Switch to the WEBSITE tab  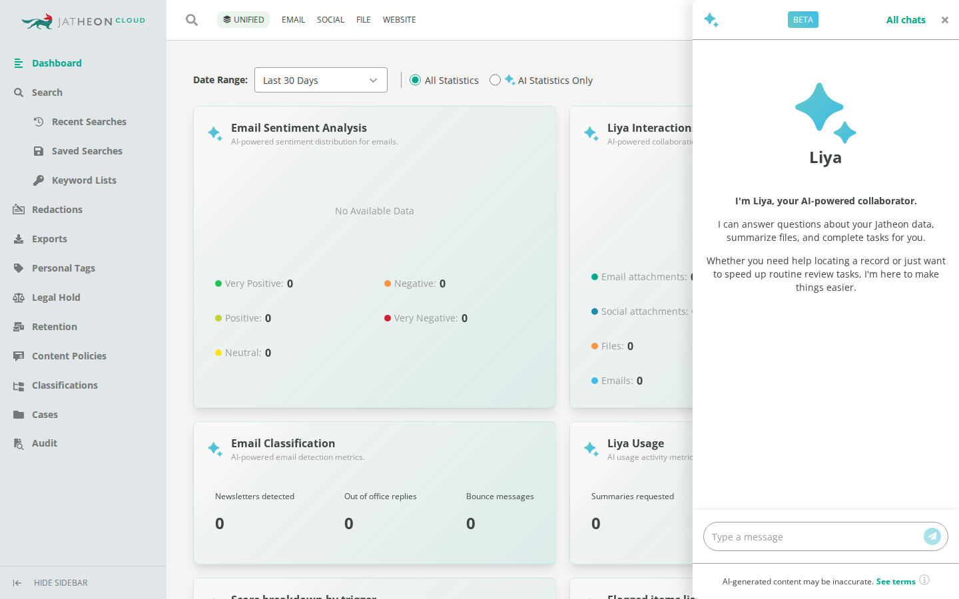(x=400, y=20)
